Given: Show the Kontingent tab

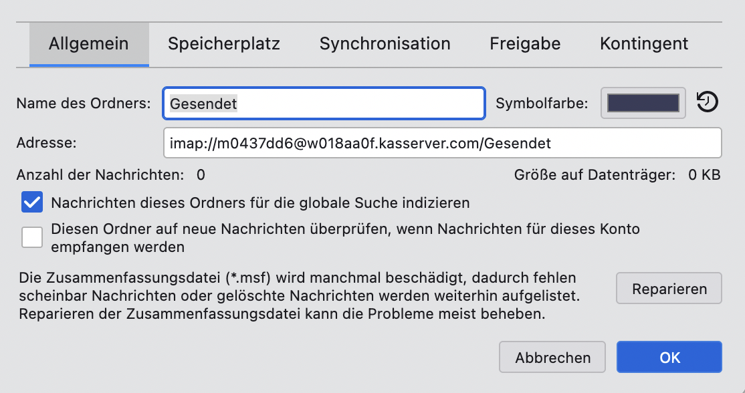Looking at the screenshot, I should click(644, 44).
